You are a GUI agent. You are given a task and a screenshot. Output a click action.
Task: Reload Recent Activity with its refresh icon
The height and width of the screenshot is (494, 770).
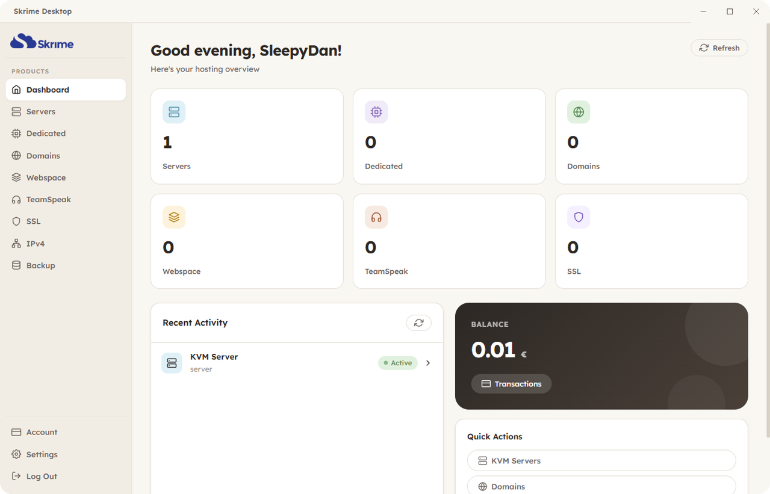419,323
